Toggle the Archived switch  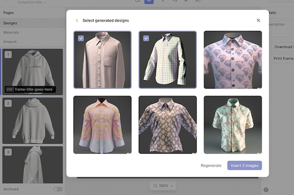(58, 189)
